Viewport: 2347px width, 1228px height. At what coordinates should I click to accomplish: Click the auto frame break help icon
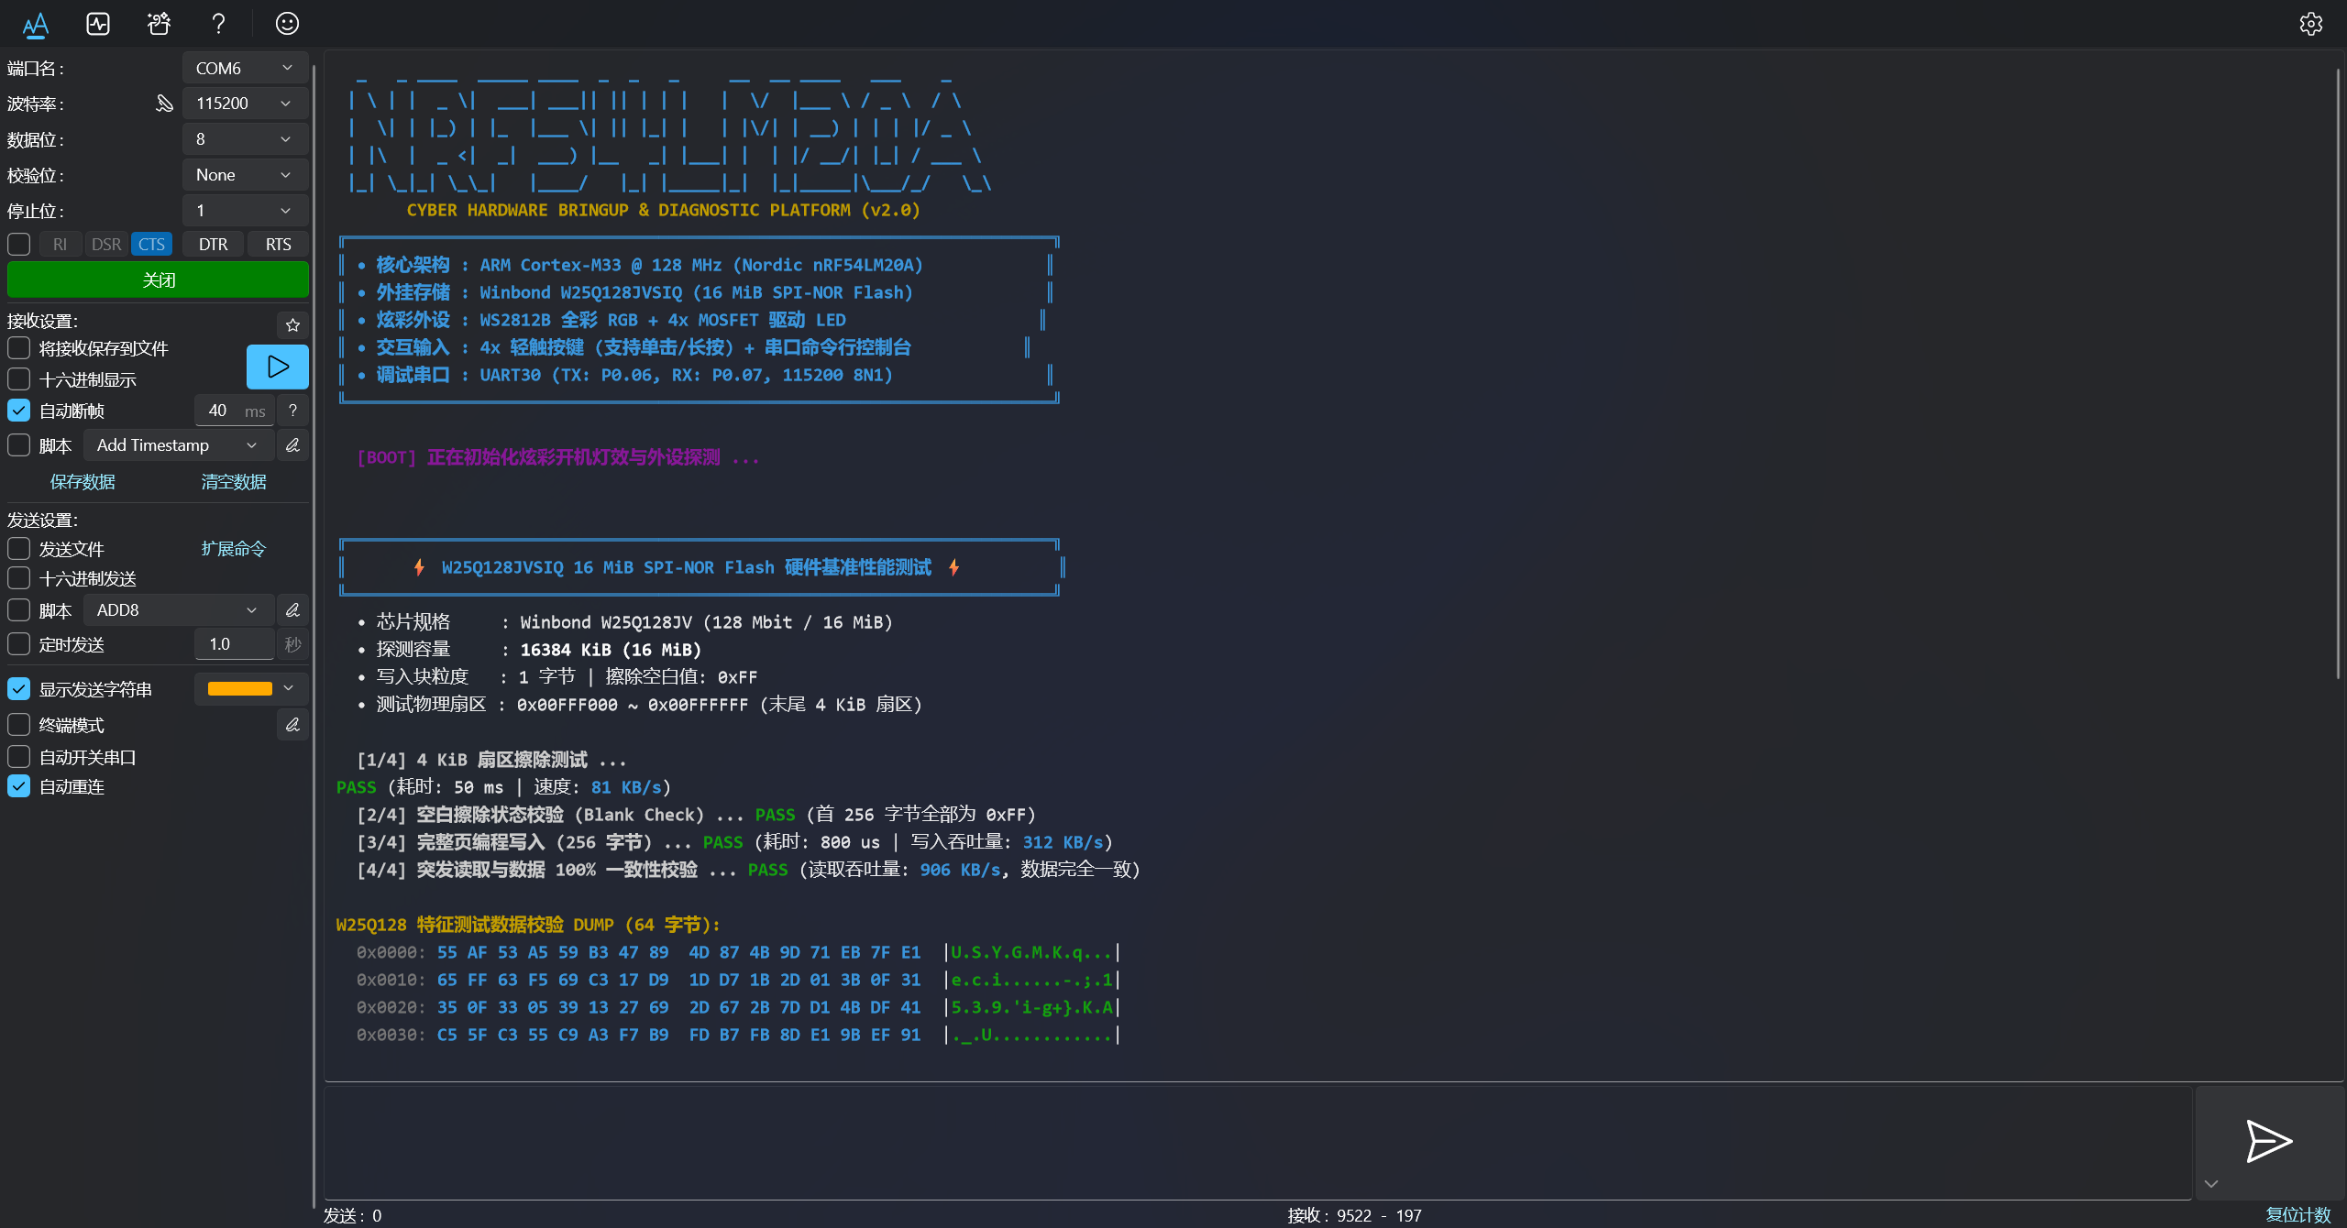[x=292, y=411]
